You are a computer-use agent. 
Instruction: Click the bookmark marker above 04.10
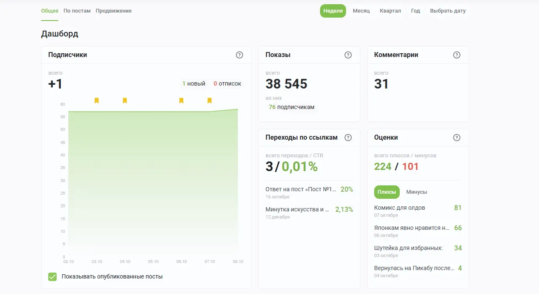(x=125, y=101)
